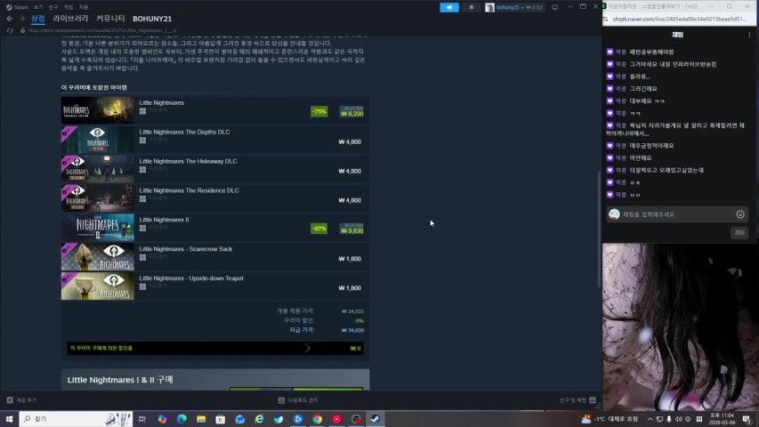Click the ₩ 6,200 discounted price
This screenshot has height=427, width=759.
coord(351,114)
